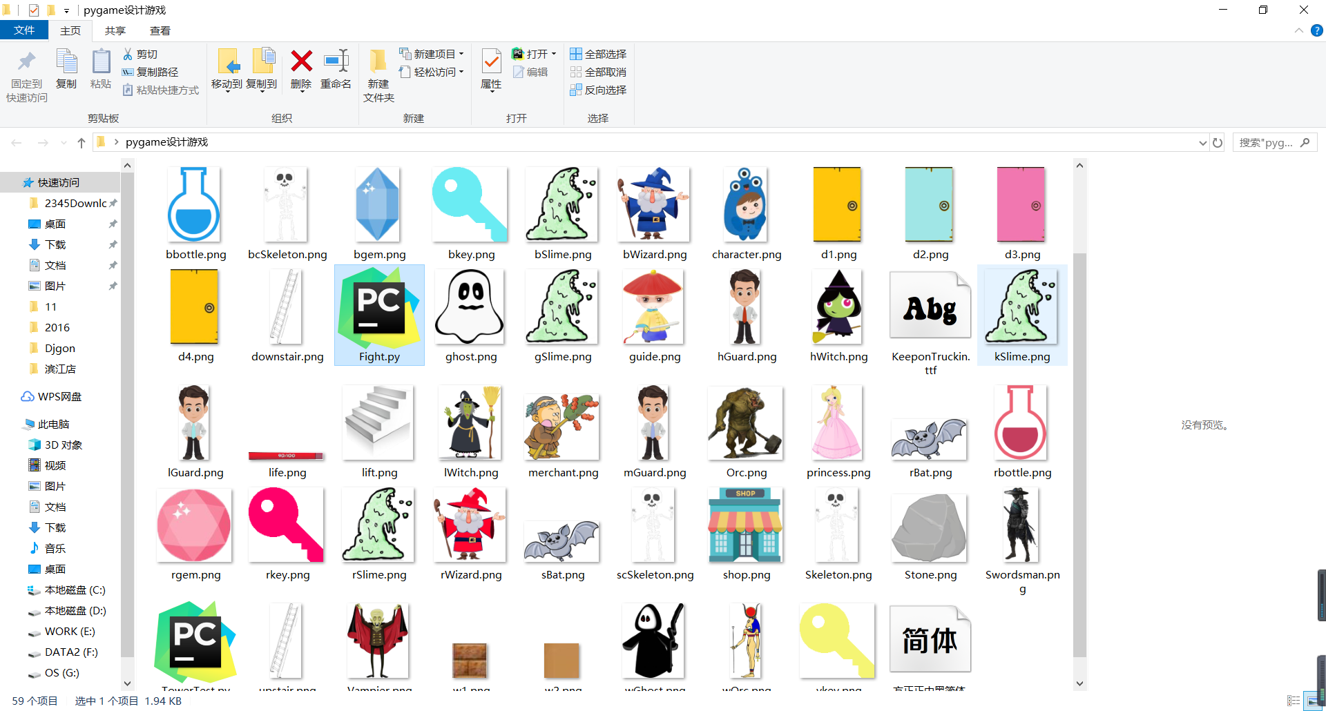Viewport: 1326px width, 711px height.
Task: Select the Orc.png file
Action: coord(747,431)
